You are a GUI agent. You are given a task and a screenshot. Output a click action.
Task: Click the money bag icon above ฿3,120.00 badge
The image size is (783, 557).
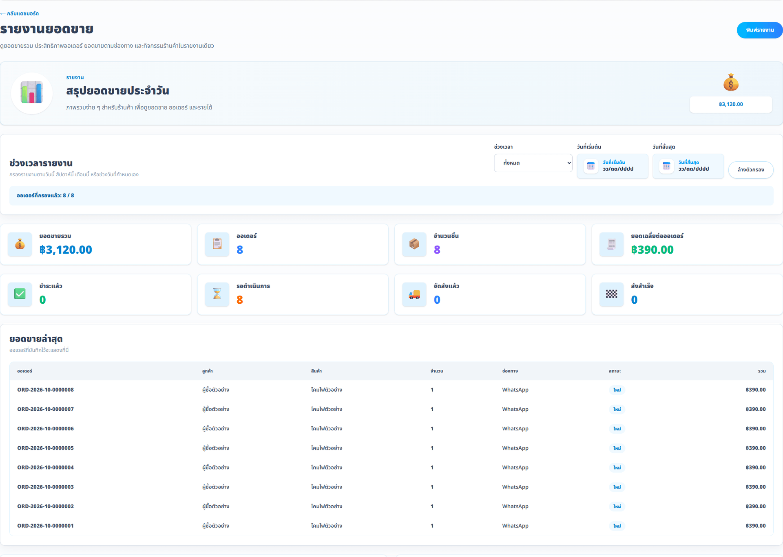[x=731, y=82]
